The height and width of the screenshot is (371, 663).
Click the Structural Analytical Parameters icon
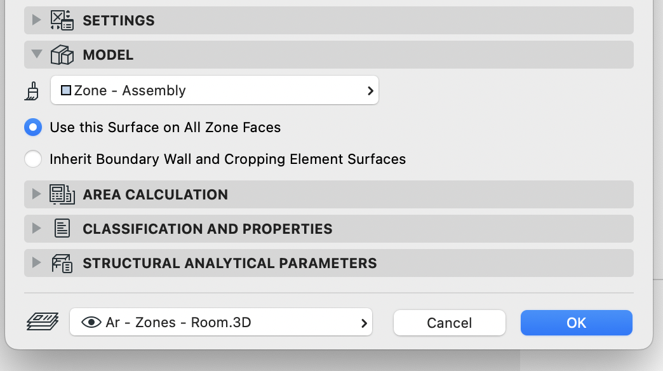click(x=62, y=263)
